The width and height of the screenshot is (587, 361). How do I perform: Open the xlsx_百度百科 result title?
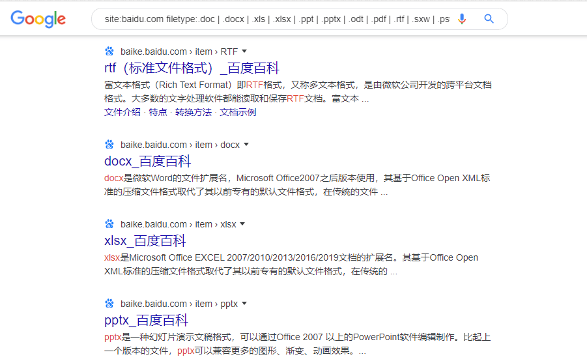point(145,241)
